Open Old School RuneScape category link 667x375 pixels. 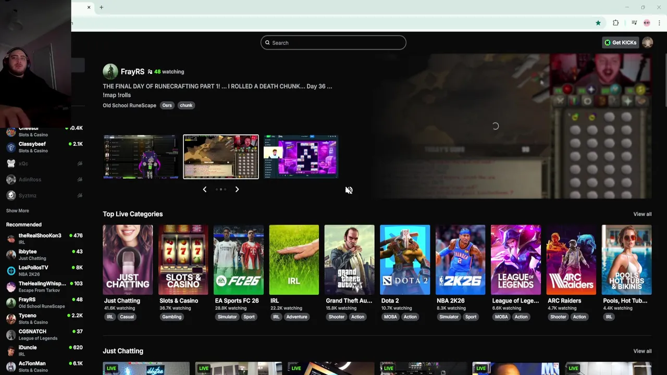point(129,105)
